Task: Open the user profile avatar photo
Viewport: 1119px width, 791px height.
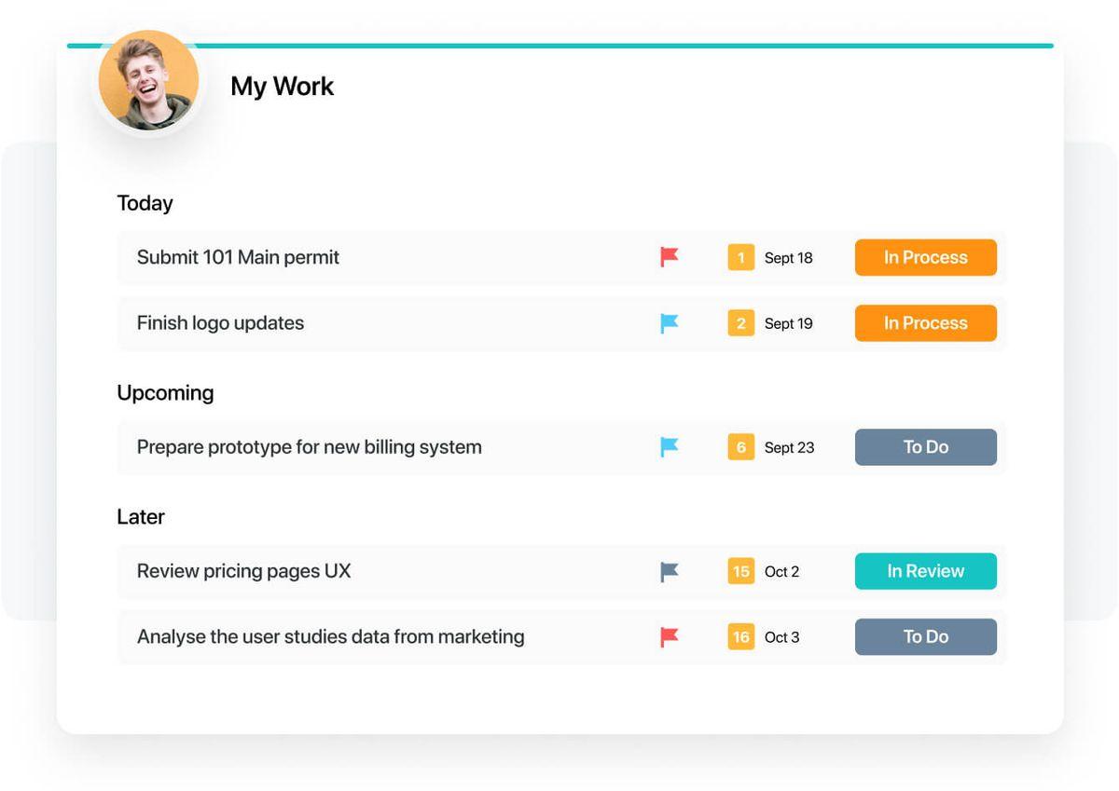Action: point(149,80)
